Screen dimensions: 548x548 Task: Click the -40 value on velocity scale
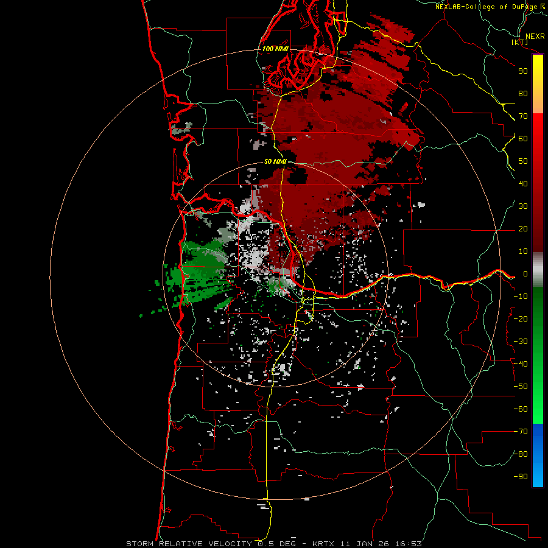(x=521, y=364)
